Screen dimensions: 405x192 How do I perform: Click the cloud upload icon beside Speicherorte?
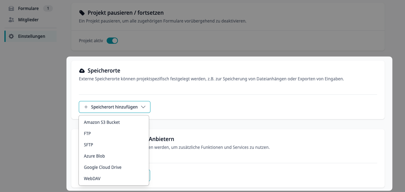pyautogui.click(x=82, y=71)
